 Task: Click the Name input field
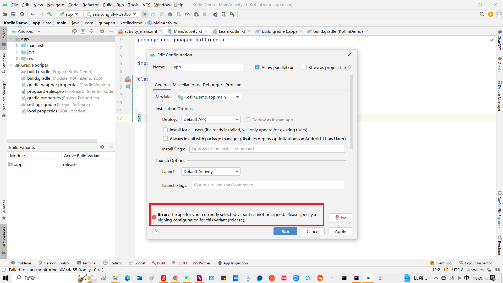(207, 67)
